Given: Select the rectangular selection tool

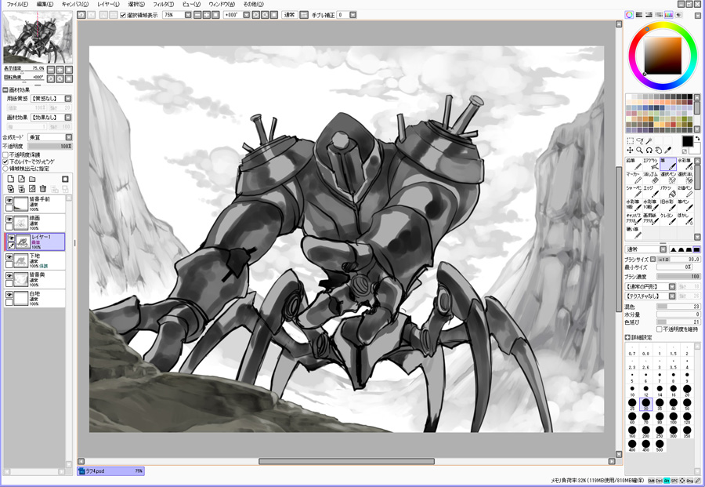Looking at the screenshot, I should click(x=630, y=141).
